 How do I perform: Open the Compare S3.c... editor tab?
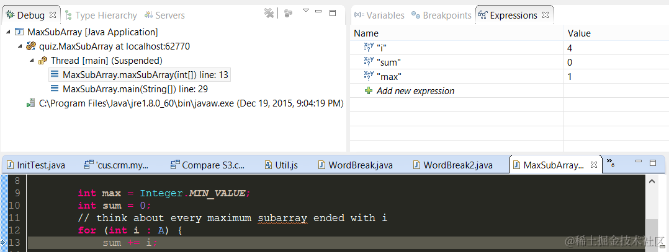[208, 165]
